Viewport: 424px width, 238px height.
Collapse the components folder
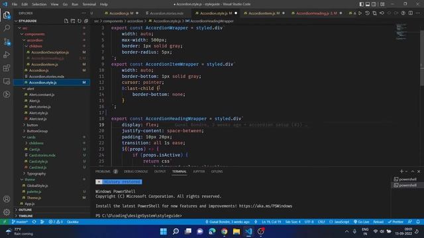[x=34, y=34]
